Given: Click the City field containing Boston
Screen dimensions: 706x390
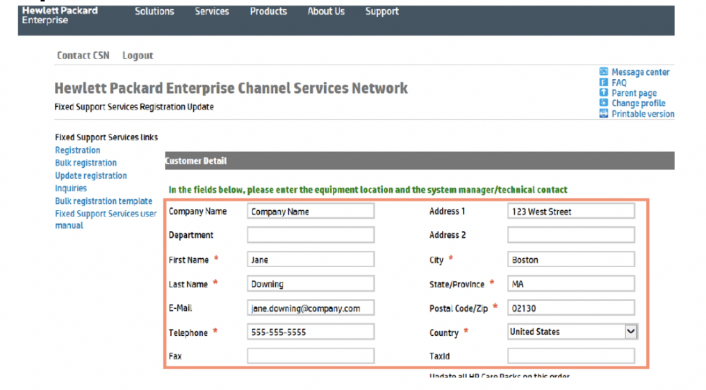Looking at the screenshot, I should [x=571, y=260].
